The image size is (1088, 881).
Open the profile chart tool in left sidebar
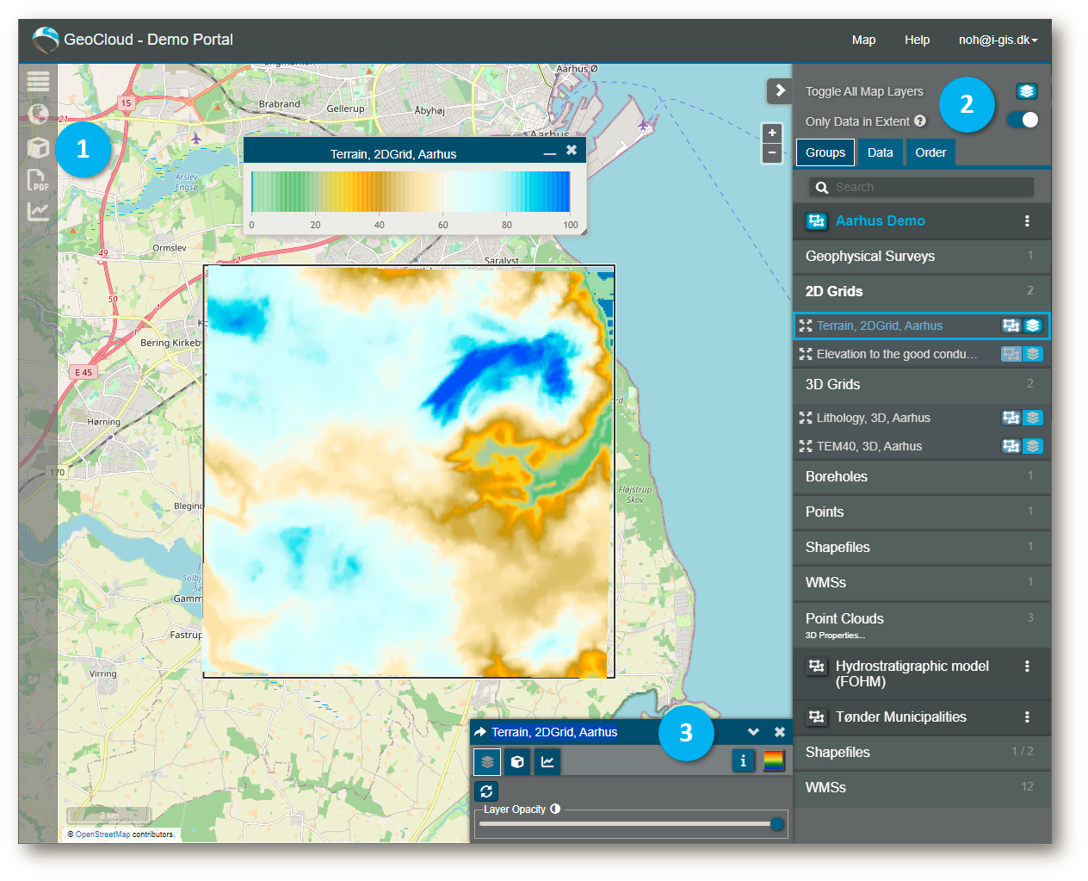(x=38, y=211)
